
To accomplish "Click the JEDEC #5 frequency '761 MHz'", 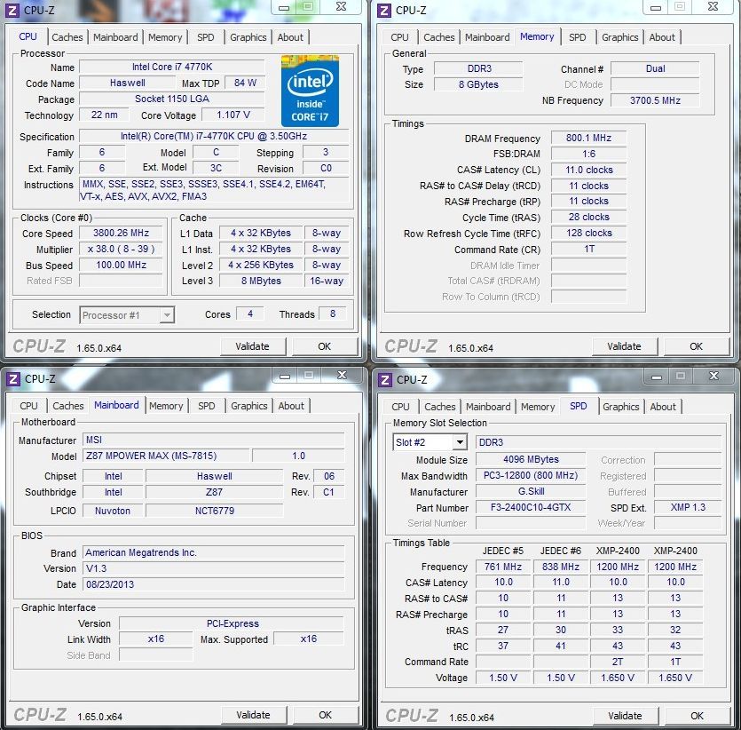I will [x=503, y=567].
